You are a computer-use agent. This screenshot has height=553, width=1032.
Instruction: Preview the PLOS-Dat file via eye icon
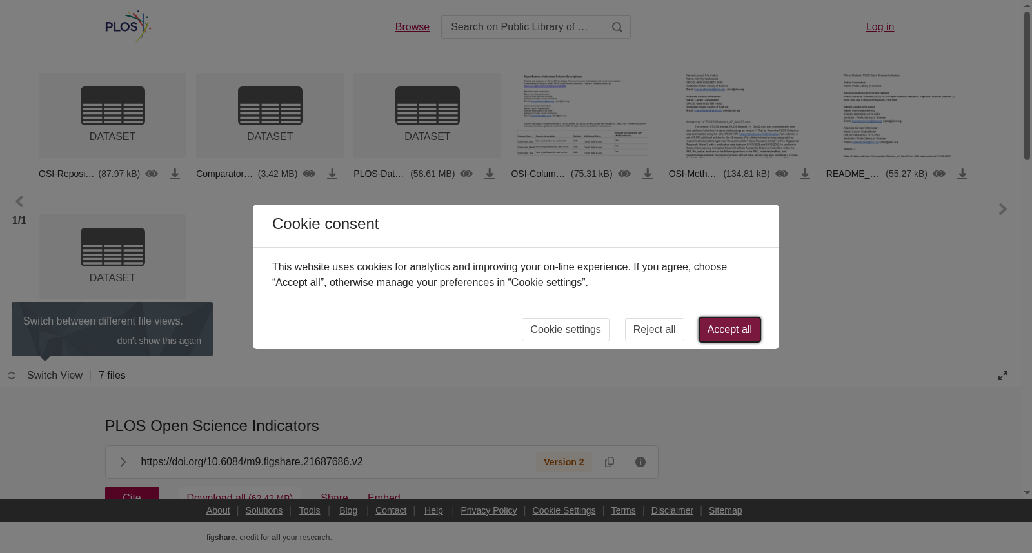tap(466, 174)
